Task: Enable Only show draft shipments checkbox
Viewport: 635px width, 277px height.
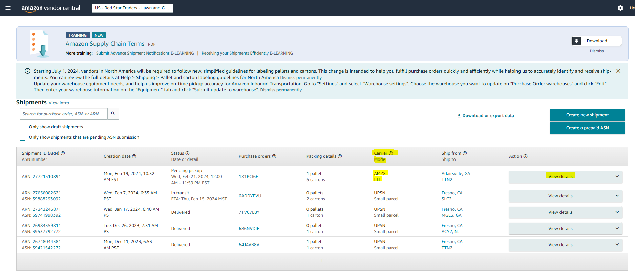Action: click(22, 127)
